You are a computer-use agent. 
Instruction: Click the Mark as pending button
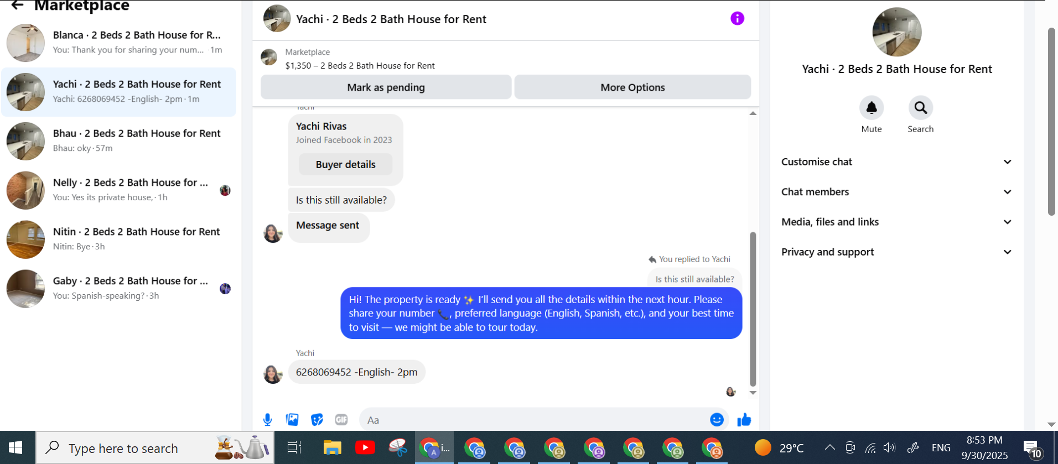(x=386, y=87)
